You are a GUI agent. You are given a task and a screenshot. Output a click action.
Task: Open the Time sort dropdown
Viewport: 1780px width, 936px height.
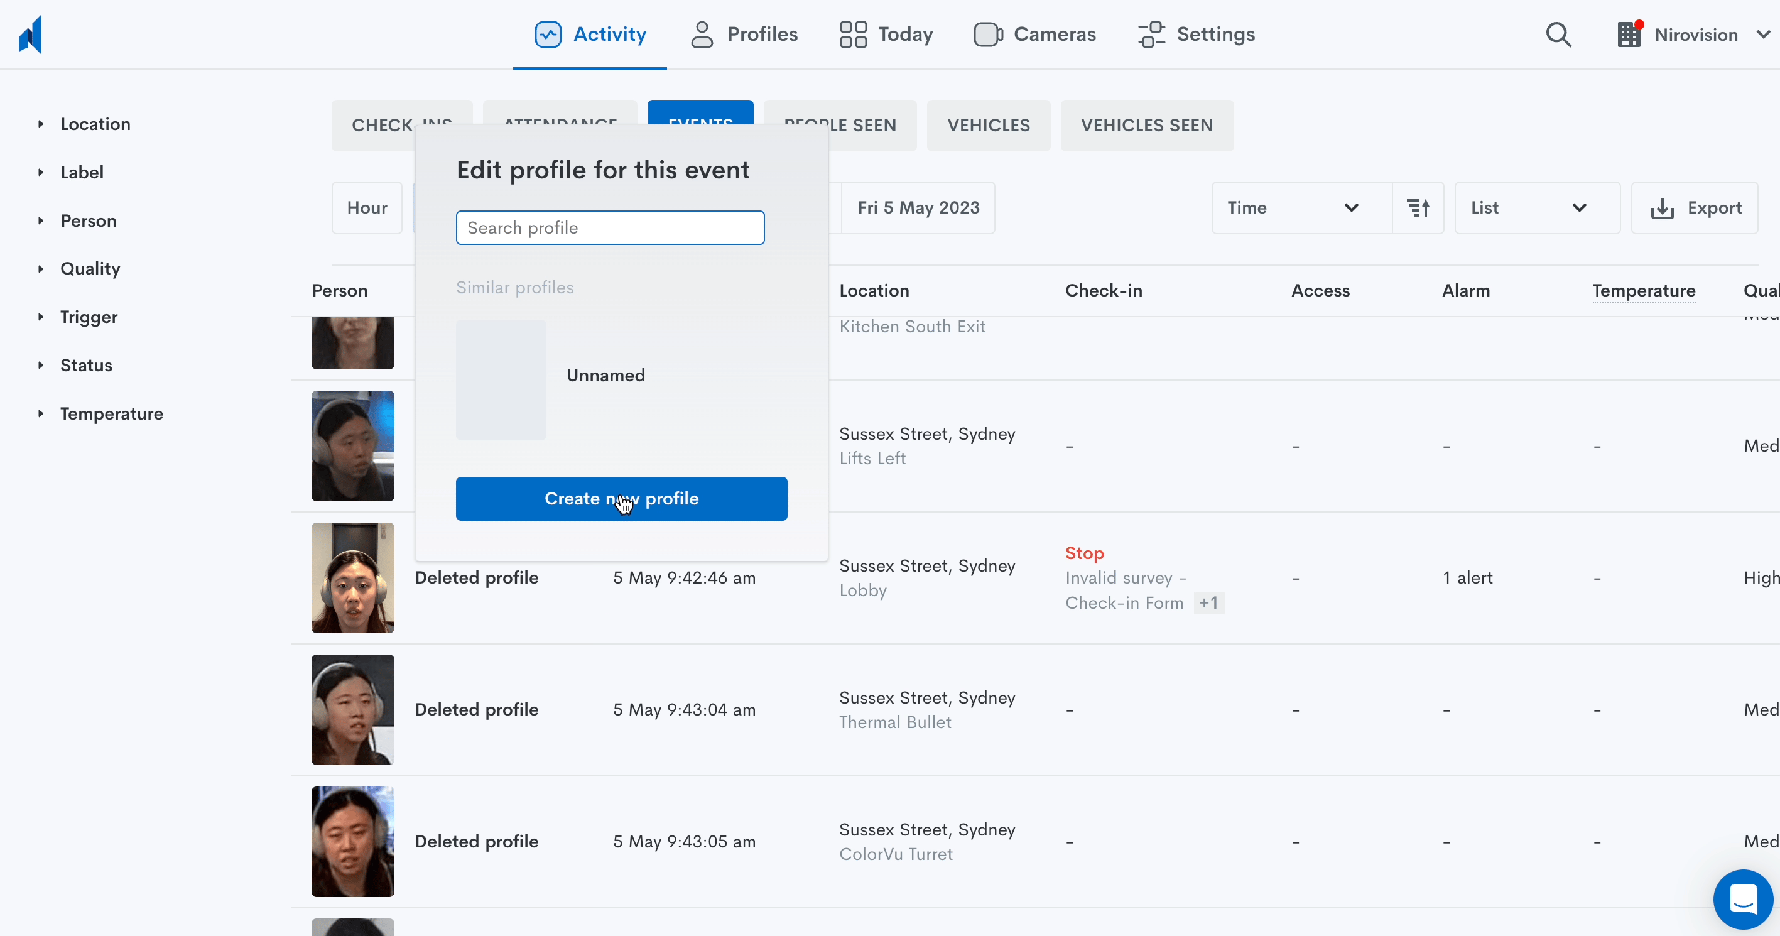[1302, 208]
